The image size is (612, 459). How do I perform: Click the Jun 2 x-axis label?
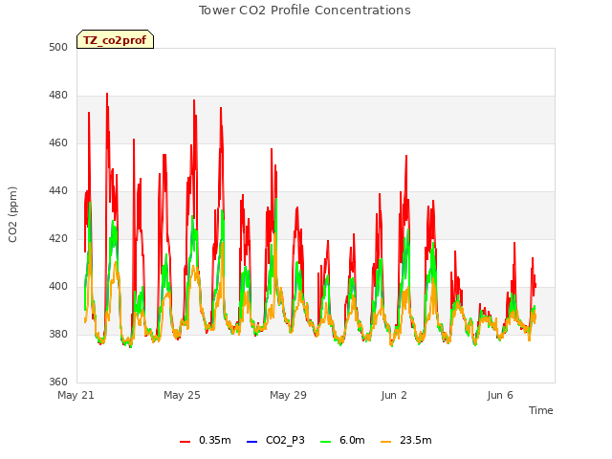click(x=394, y=395)
